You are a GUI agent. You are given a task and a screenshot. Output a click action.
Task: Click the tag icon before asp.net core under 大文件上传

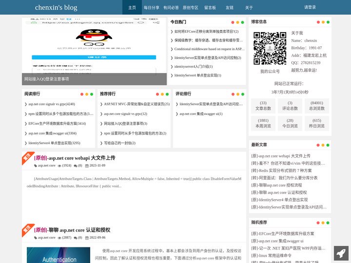[36, 166]
